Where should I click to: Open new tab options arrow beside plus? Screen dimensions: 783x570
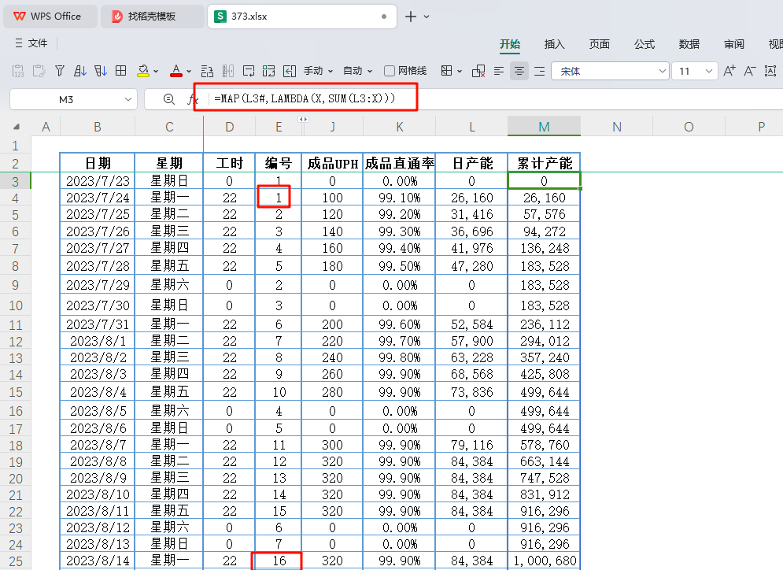click(x=427, y=17)
